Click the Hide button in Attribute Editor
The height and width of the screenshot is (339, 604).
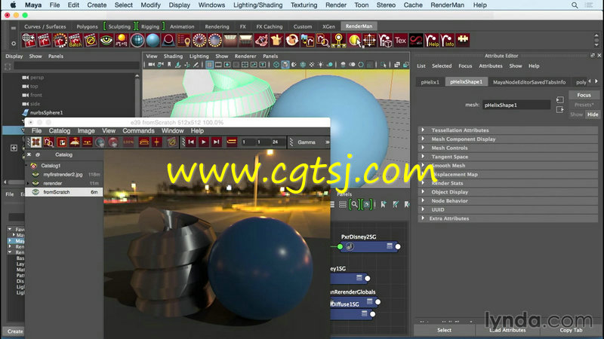593,115
